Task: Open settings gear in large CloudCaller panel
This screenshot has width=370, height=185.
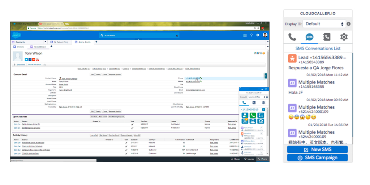Action: (x=344, y=37)
